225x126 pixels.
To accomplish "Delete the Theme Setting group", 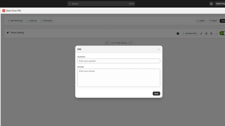I will pyautogui.click(x=211, y=33).
